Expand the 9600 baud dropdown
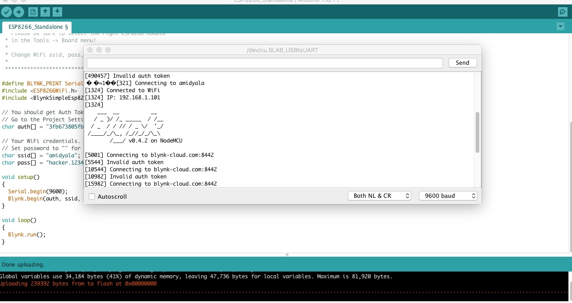572x303 pixels. pos(448,196)
